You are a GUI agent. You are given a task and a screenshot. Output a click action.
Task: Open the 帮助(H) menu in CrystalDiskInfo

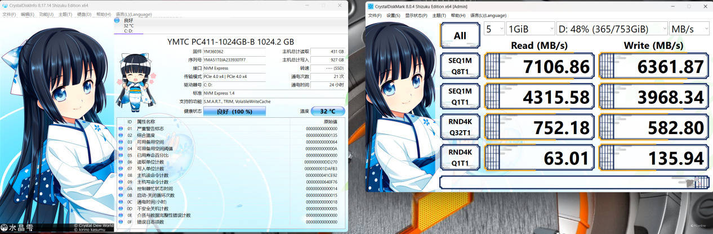coord(104,14)
